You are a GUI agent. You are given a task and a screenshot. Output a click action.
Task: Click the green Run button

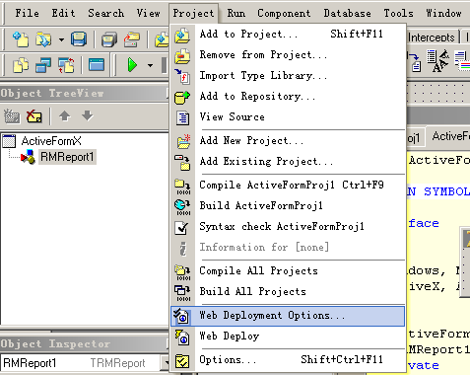[x=132, y=65]
